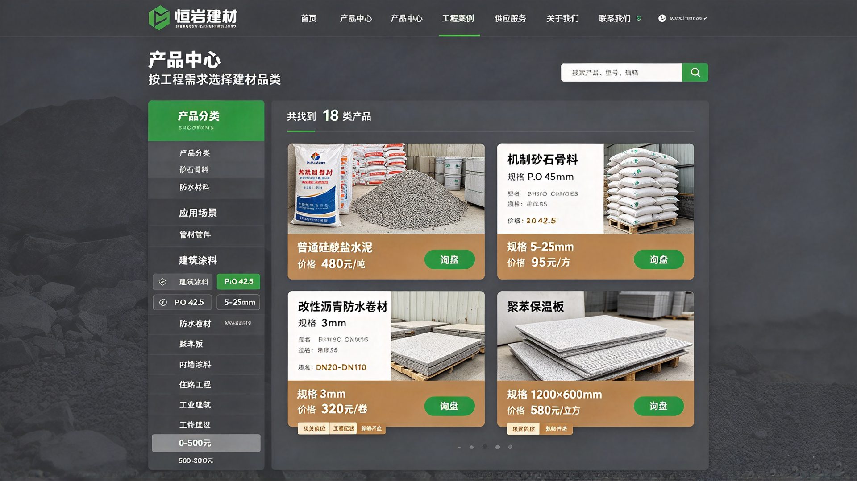
Task: Click the search products input field
Action: [x=621, y=72]
